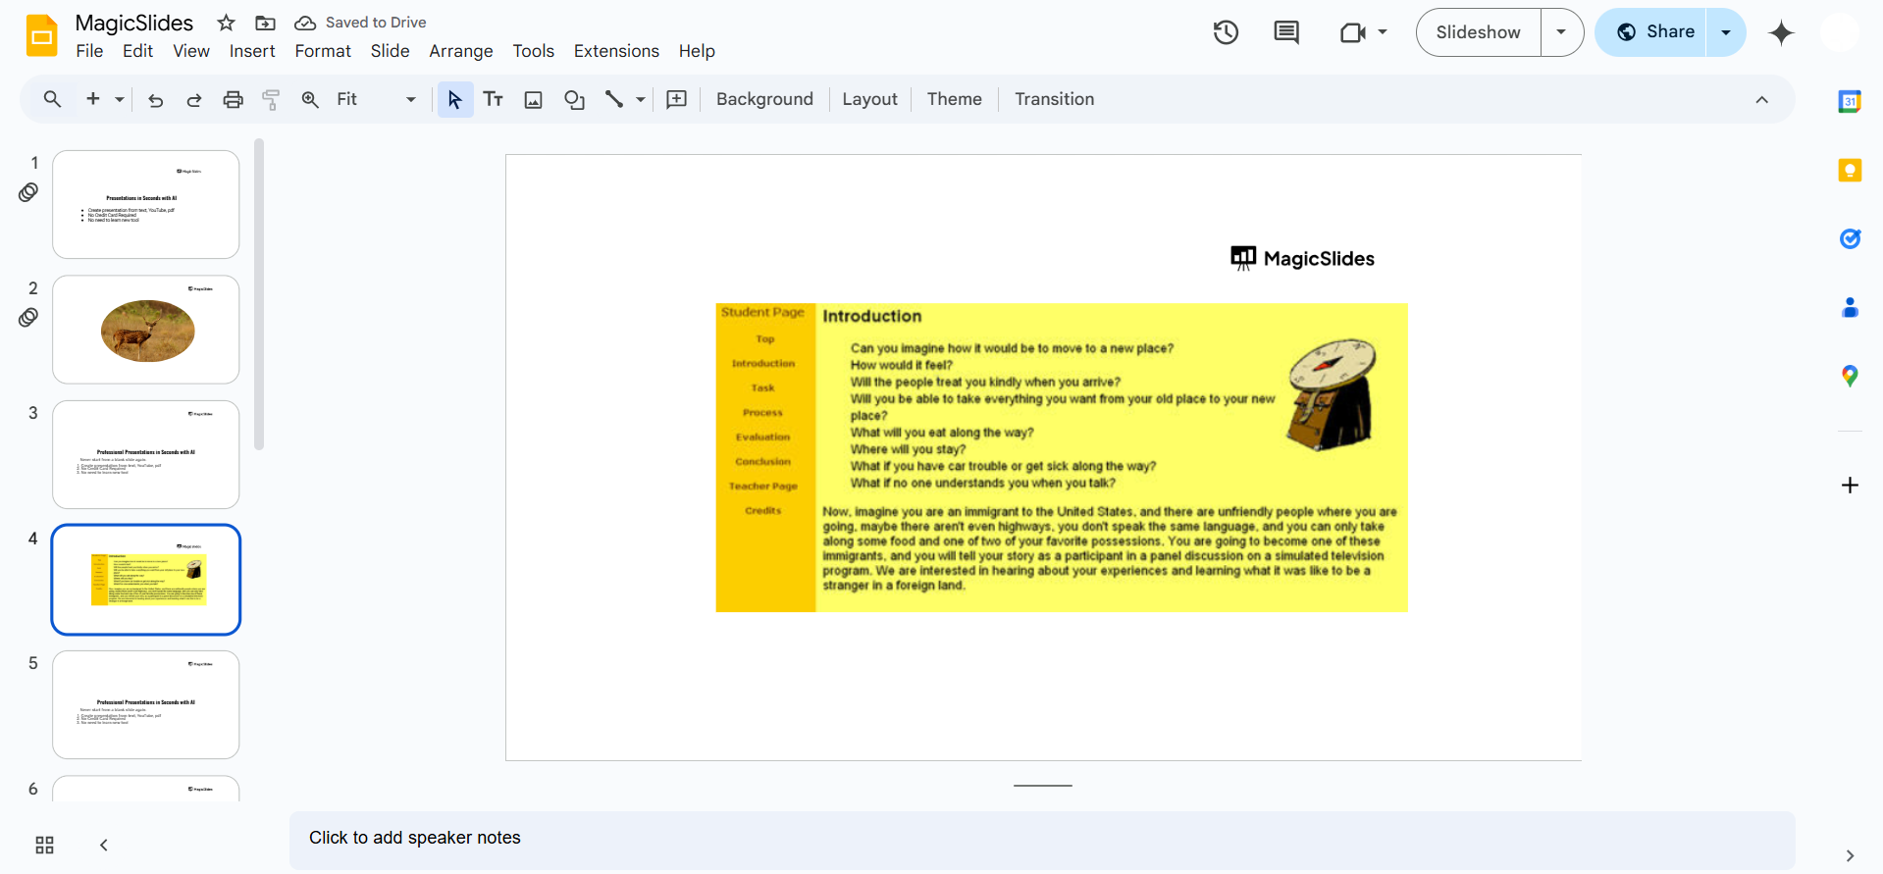Open Share options dropdown arrow

click(x=1726, y=32)
